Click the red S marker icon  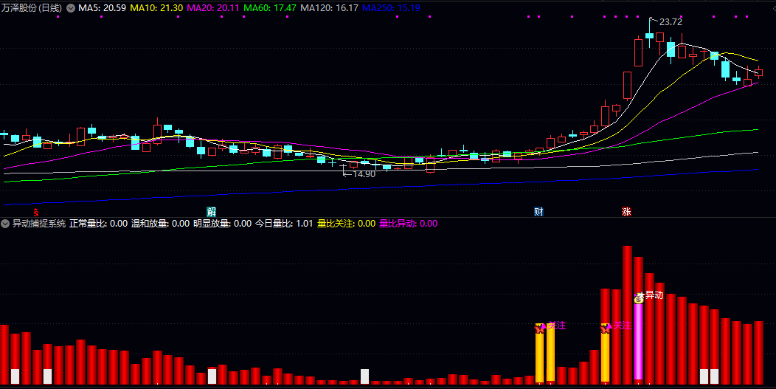[x=35, y=212]
